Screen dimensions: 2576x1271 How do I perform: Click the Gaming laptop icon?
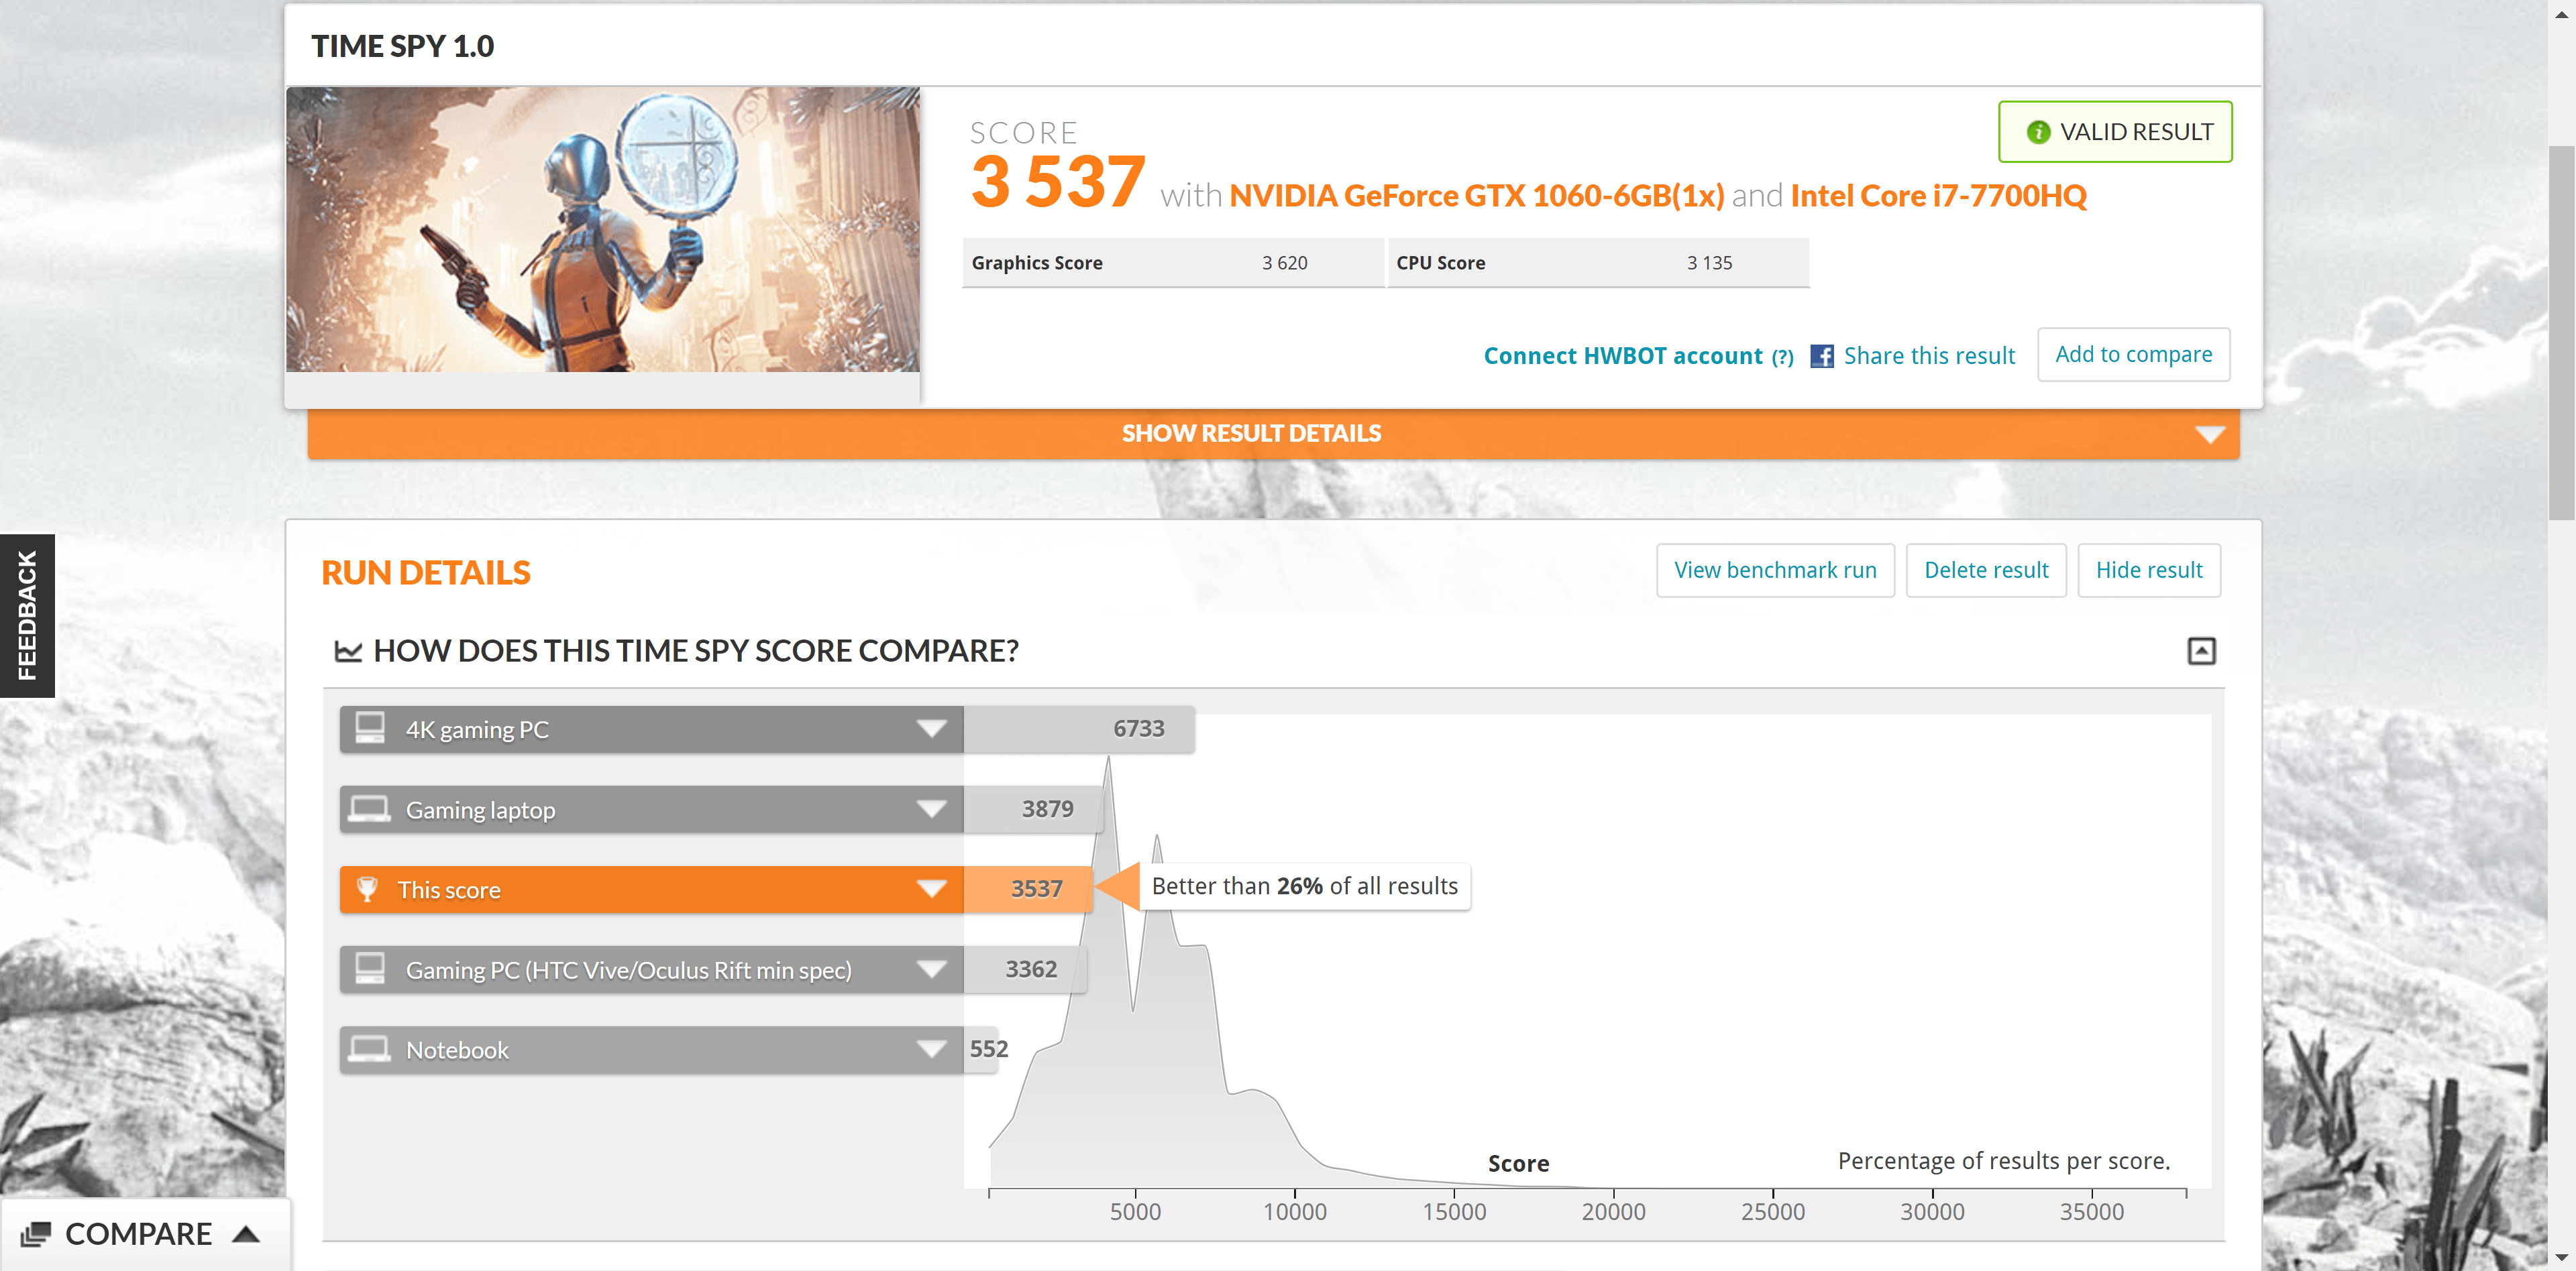(370, 809)
